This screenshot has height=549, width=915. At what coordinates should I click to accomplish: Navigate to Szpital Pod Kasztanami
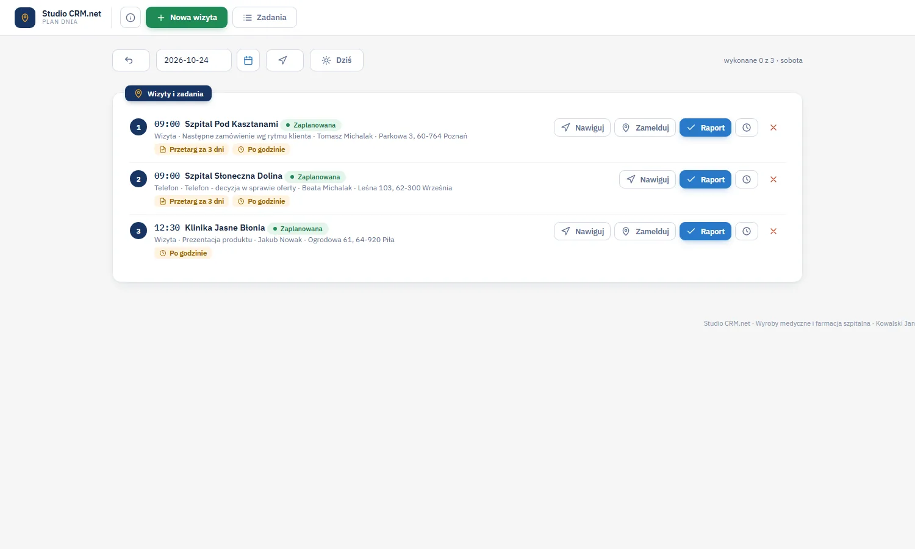point(582,127)
